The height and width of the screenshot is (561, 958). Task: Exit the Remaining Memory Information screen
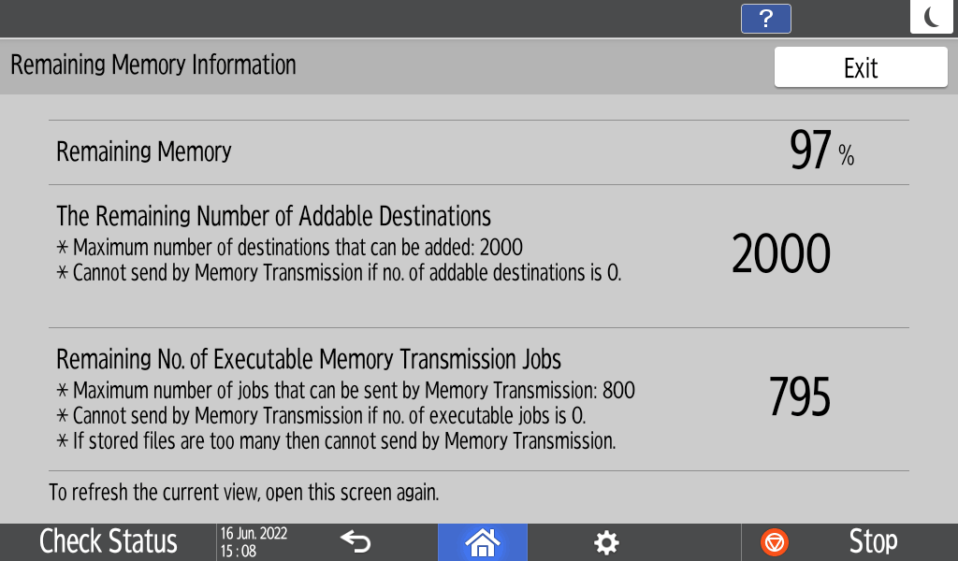click(861, 67)
